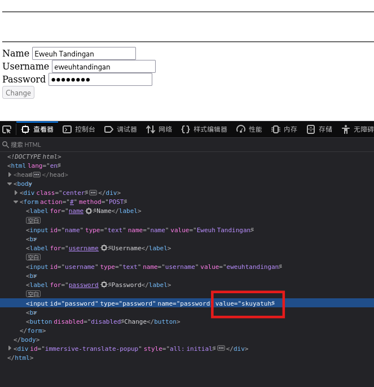
Task: Open the 查看器 Inspector tab
Action: coord(37,129)
